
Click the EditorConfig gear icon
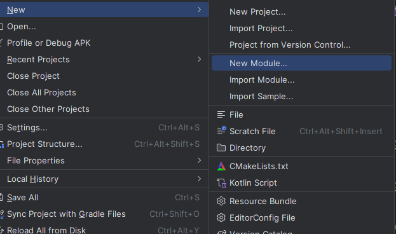point(221,217)
